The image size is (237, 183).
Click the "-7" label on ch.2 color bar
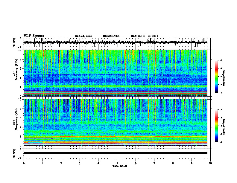[x=221, y=142]
